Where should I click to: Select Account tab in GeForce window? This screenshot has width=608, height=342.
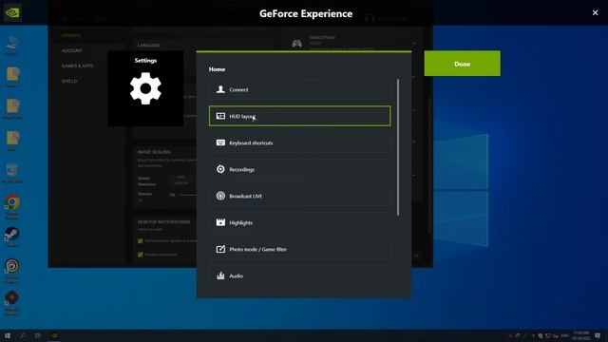[72, 50]
